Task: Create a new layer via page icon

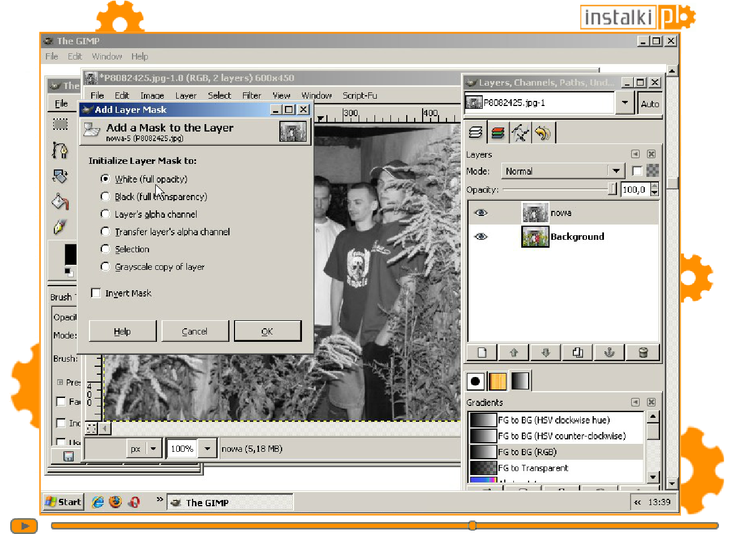Action: point(482,353)
